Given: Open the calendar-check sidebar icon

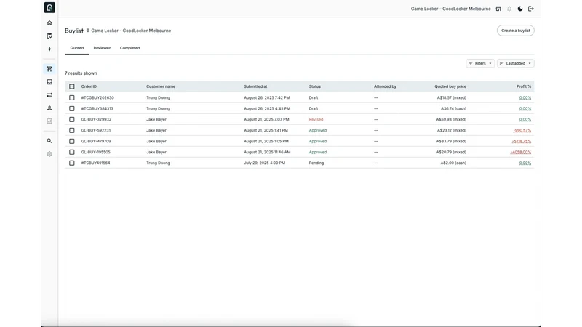Looking at the screenshot, I should coord(49,36).
